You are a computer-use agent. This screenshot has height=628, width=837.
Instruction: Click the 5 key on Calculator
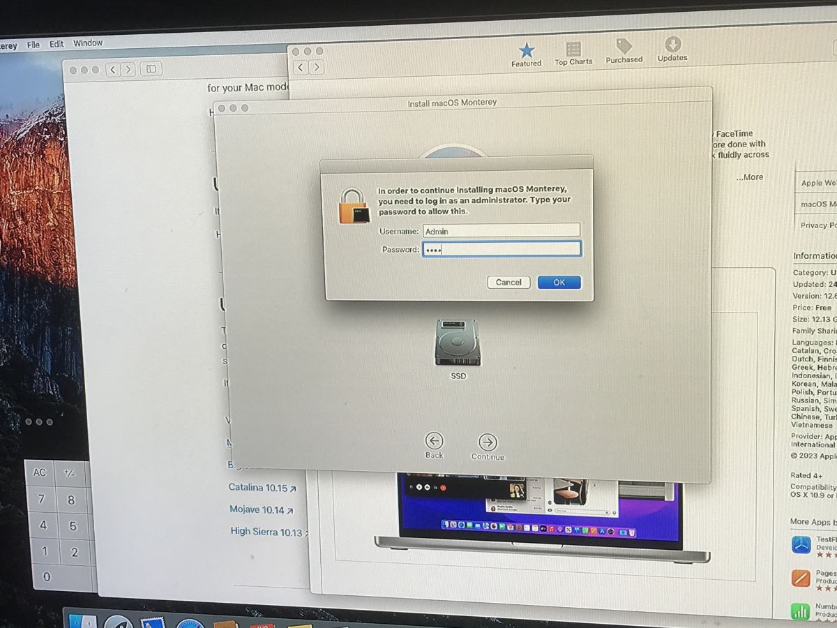pyautogui.click(x=73, y=526)
